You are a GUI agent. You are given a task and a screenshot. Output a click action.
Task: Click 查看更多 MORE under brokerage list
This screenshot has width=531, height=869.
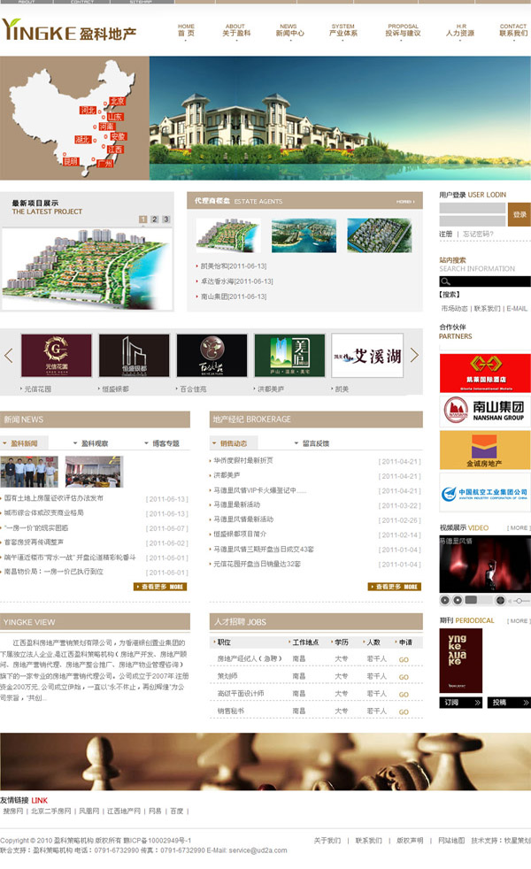[395, 587]
